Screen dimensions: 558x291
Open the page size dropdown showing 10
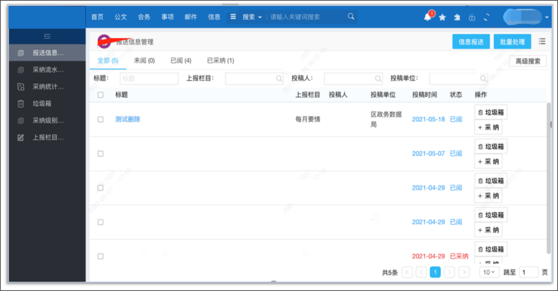tap(489, 272)
